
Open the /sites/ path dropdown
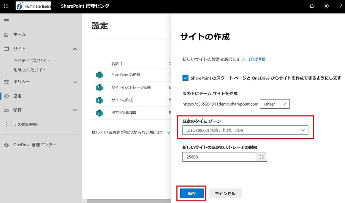(x=275, y=104)
